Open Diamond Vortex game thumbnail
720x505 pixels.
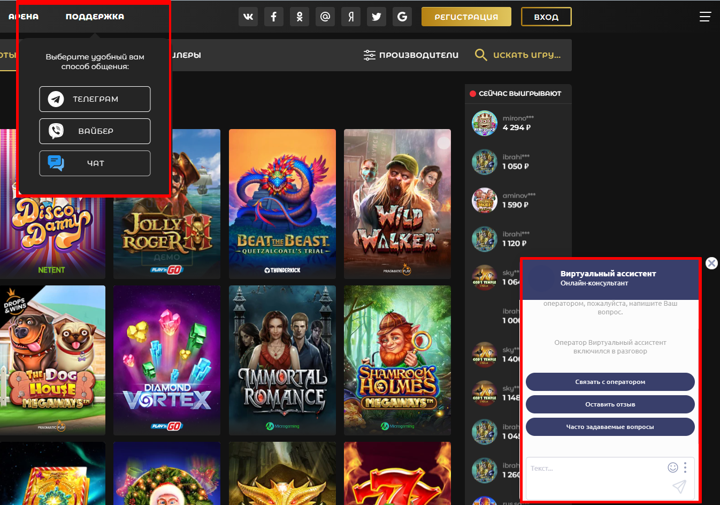[x=167, y=360]
